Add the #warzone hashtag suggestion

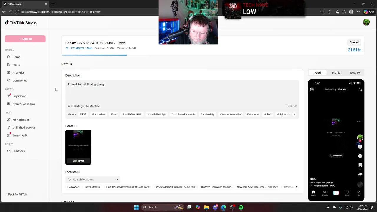pyautogui.click(x=253, y=114)
